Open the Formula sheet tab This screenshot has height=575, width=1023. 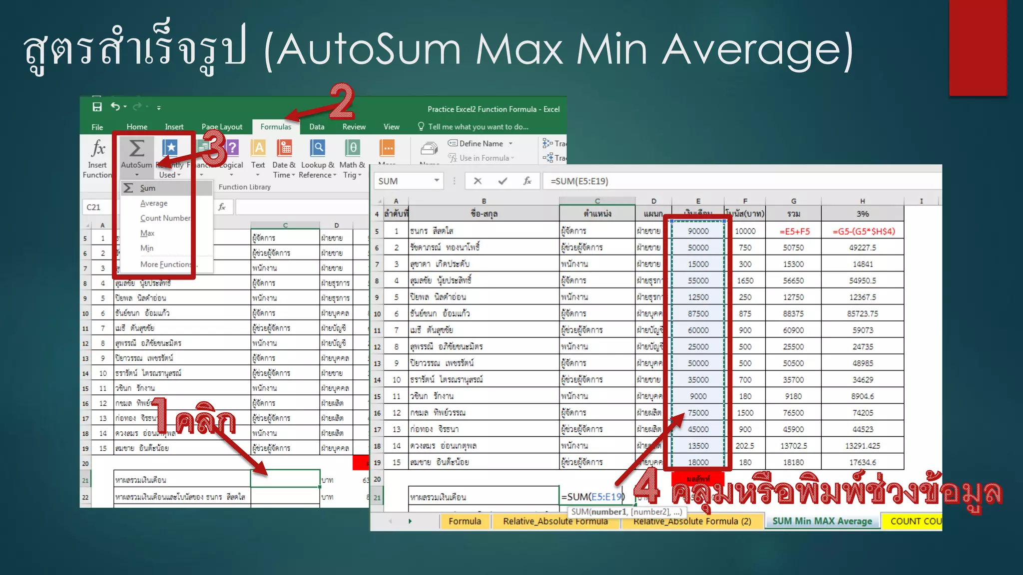465,521
